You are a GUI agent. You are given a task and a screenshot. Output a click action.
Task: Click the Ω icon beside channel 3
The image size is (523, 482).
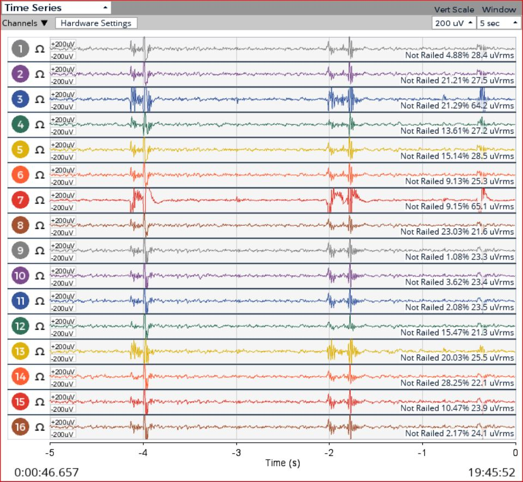38,99
